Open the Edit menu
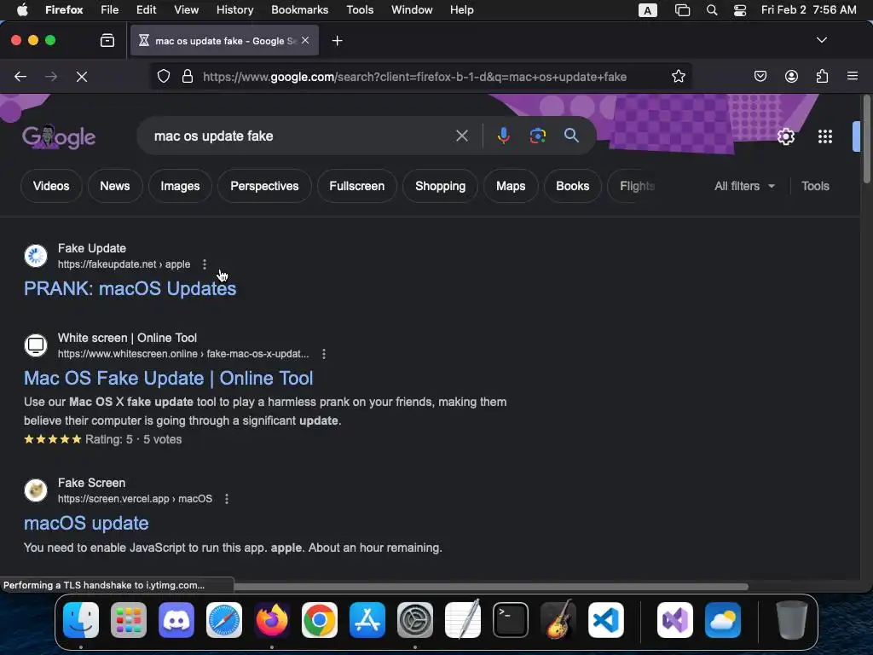Screen dimensions: 873x655 tap(146, 10)
